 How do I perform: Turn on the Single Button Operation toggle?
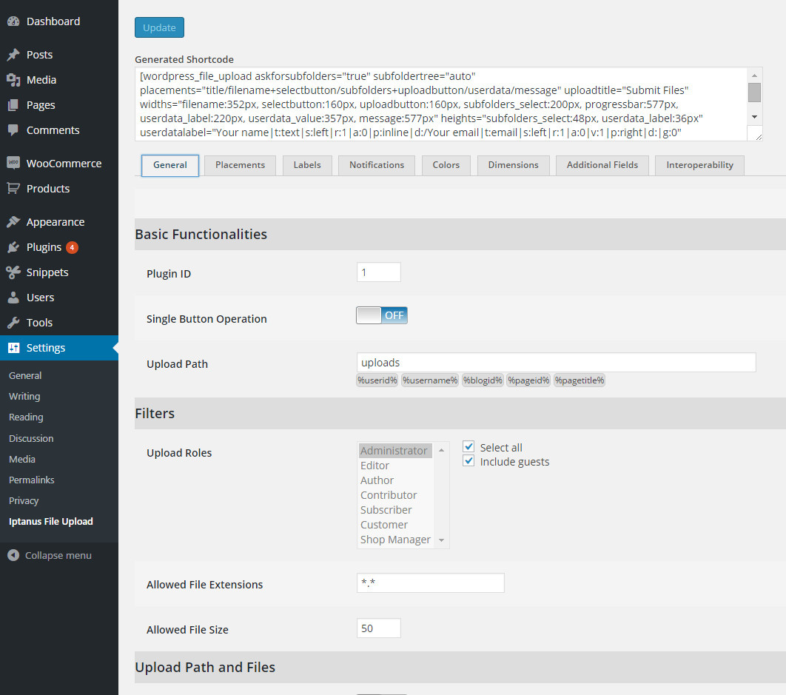381,315
